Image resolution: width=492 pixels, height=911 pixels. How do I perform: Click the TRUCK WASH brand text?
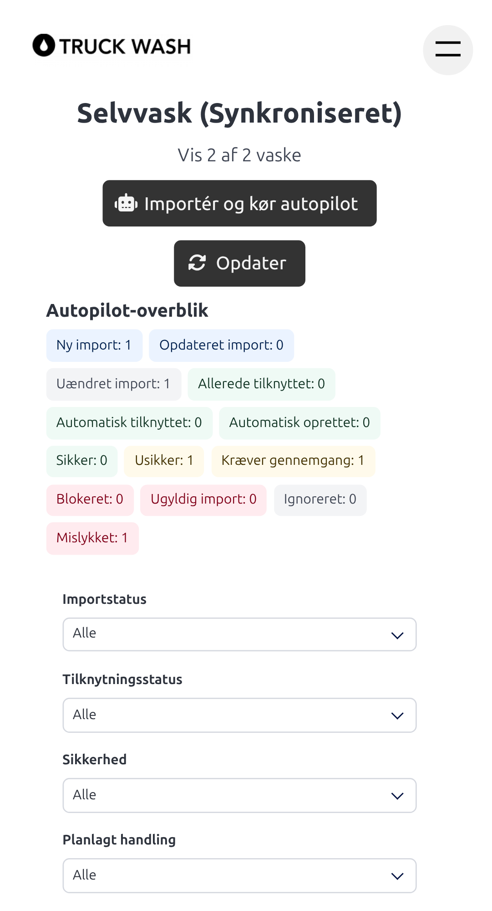[125, 46]
